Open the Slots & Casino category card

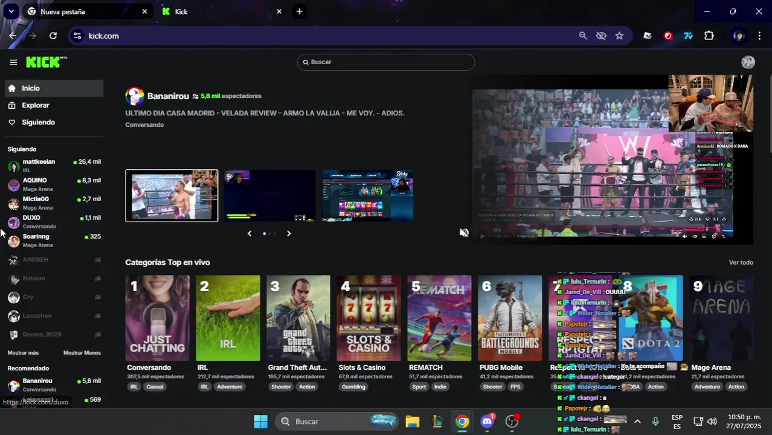368,318
